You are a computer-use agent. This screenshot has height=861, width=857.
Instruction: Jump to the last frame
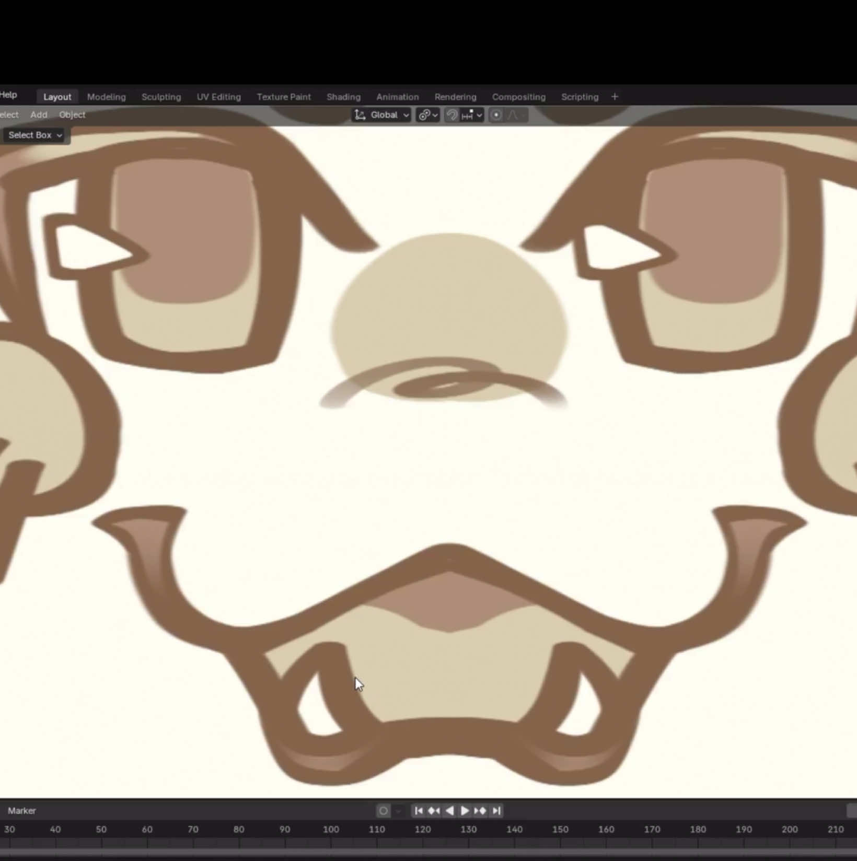pyautogui.click(x=496, y=811)
